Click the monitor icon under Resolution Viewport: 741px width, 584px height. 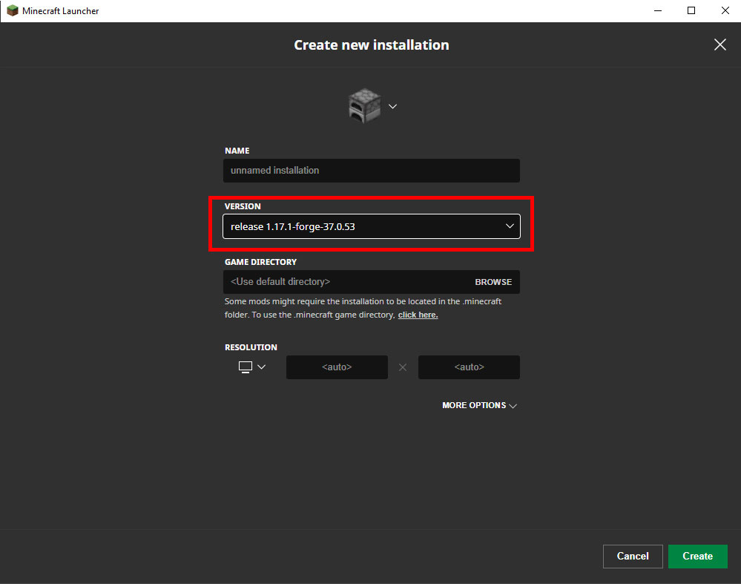tap(246, 367)
